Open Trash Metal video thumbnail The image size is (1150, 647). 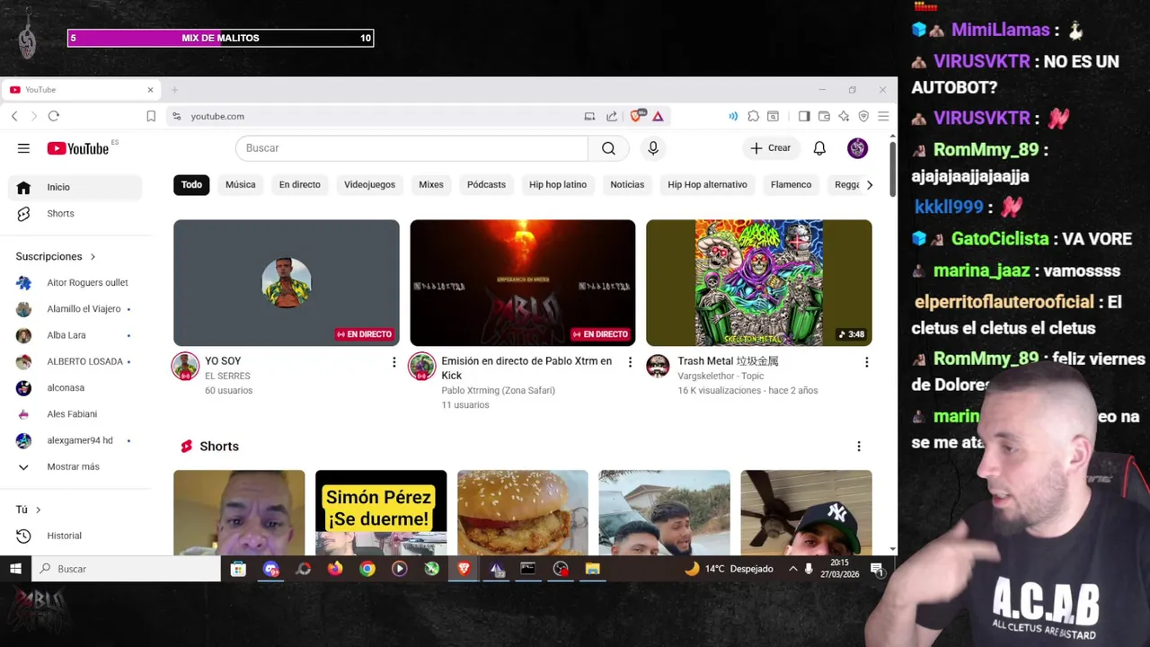pos(759,283)
